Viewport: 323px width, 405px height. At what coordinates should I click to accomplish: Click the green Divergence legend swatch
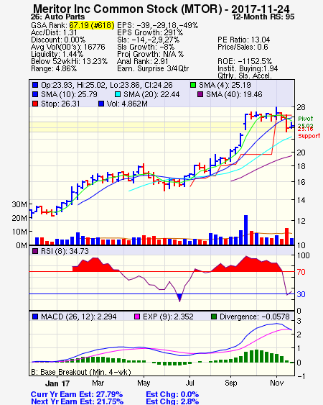pyautogui.click(x=214, y=317)
